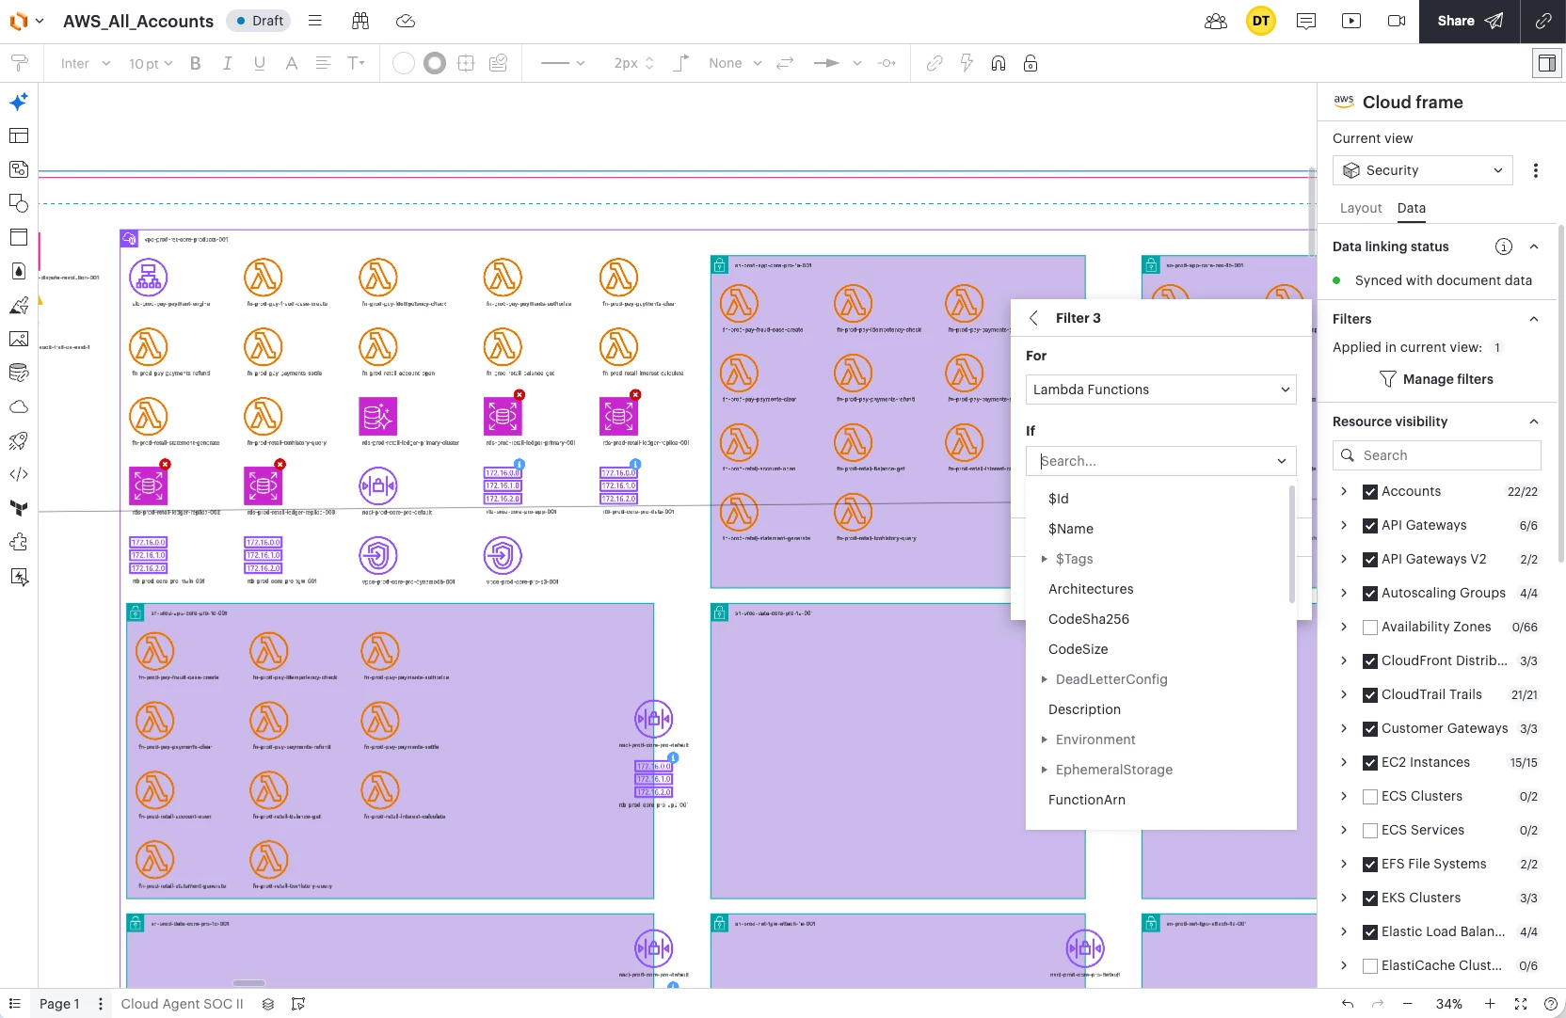Open the AI sparkle tool in sidebar
1566x1018 pixels.
19,102
